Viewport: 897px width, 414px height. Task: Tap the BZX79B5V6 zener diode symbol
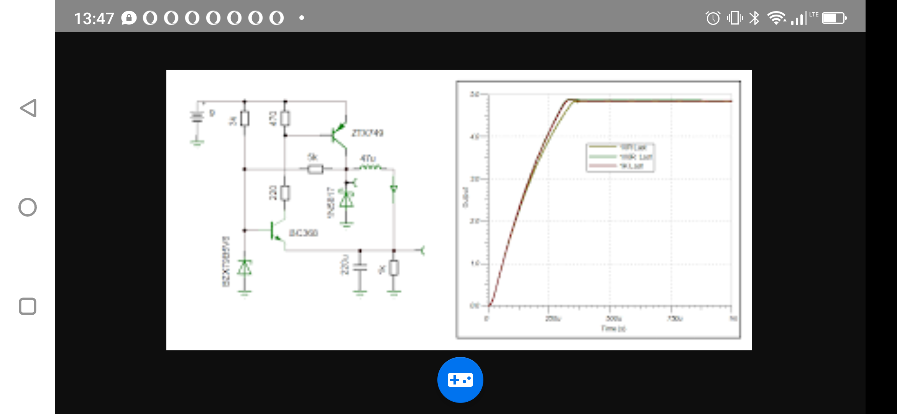[245, 267]
